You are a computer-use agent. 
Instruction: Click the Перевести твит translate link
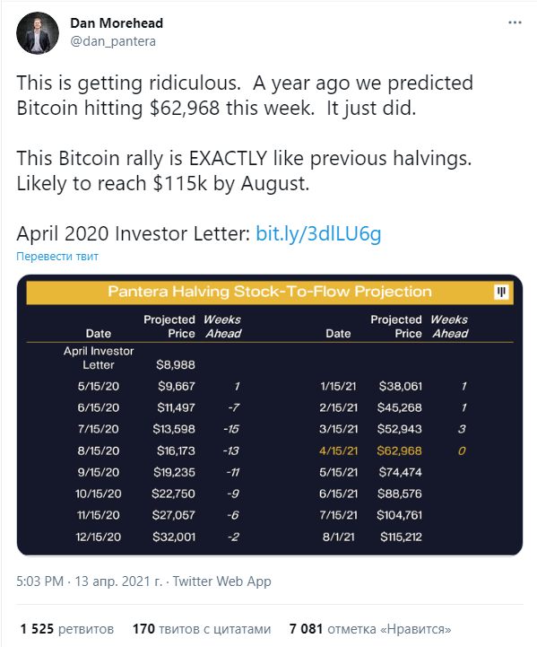pos(57,257)
